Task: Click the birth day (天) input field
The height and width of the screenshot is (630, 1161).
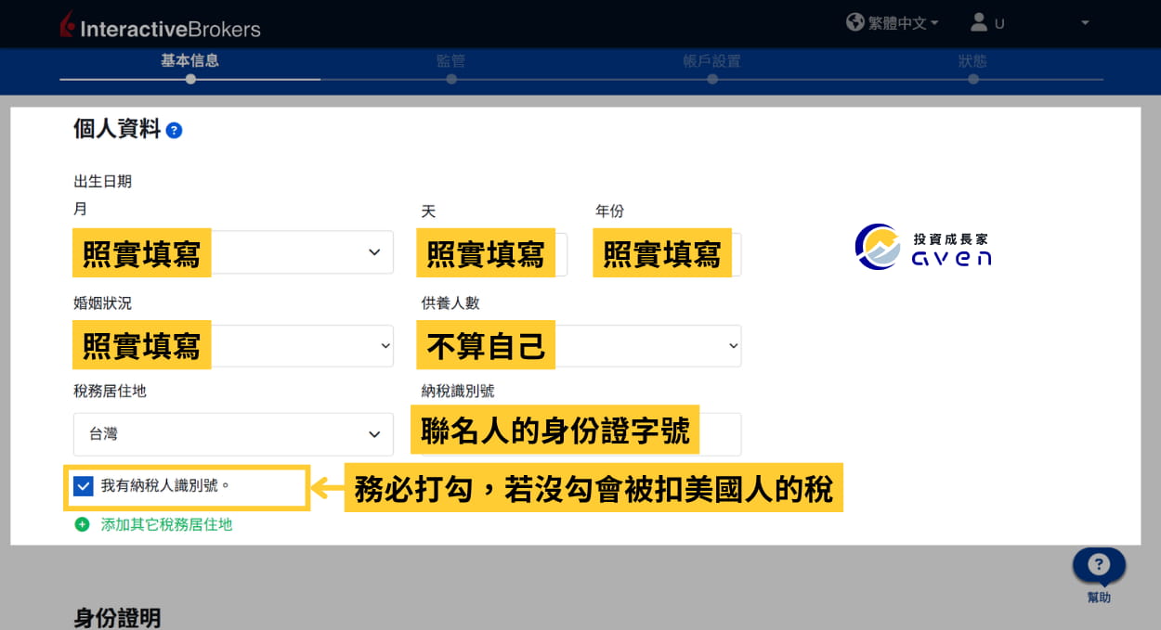Action: click(494, 252)
